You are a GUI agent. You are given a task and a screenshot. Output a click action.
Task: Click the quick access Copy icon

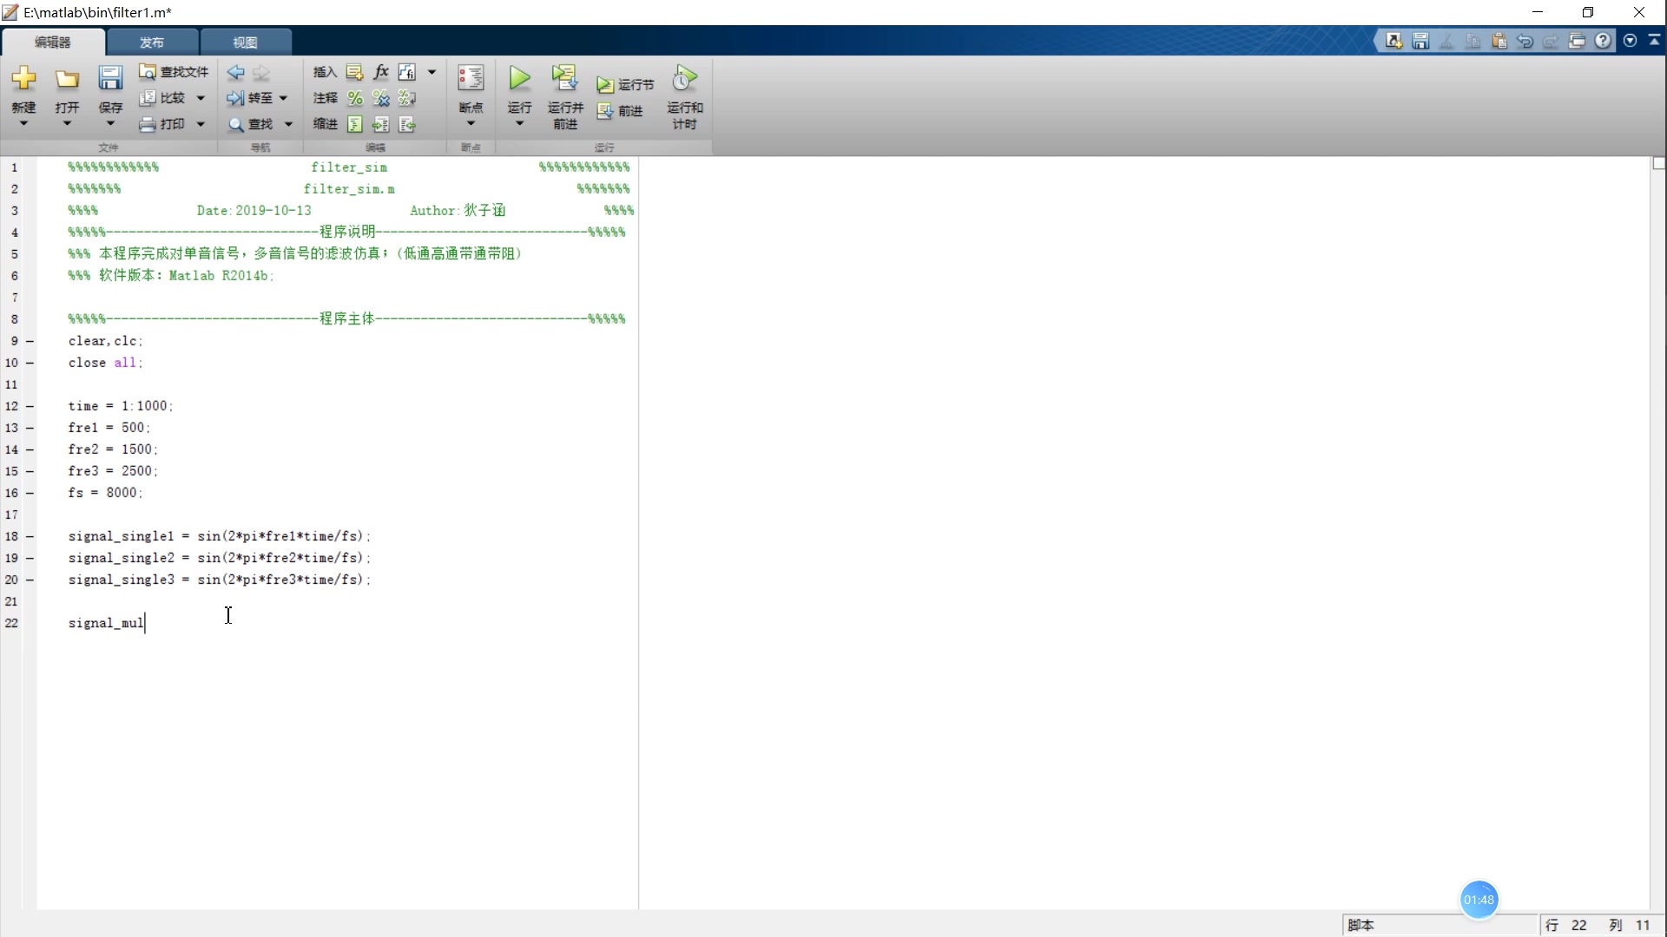pos(1473,41)
